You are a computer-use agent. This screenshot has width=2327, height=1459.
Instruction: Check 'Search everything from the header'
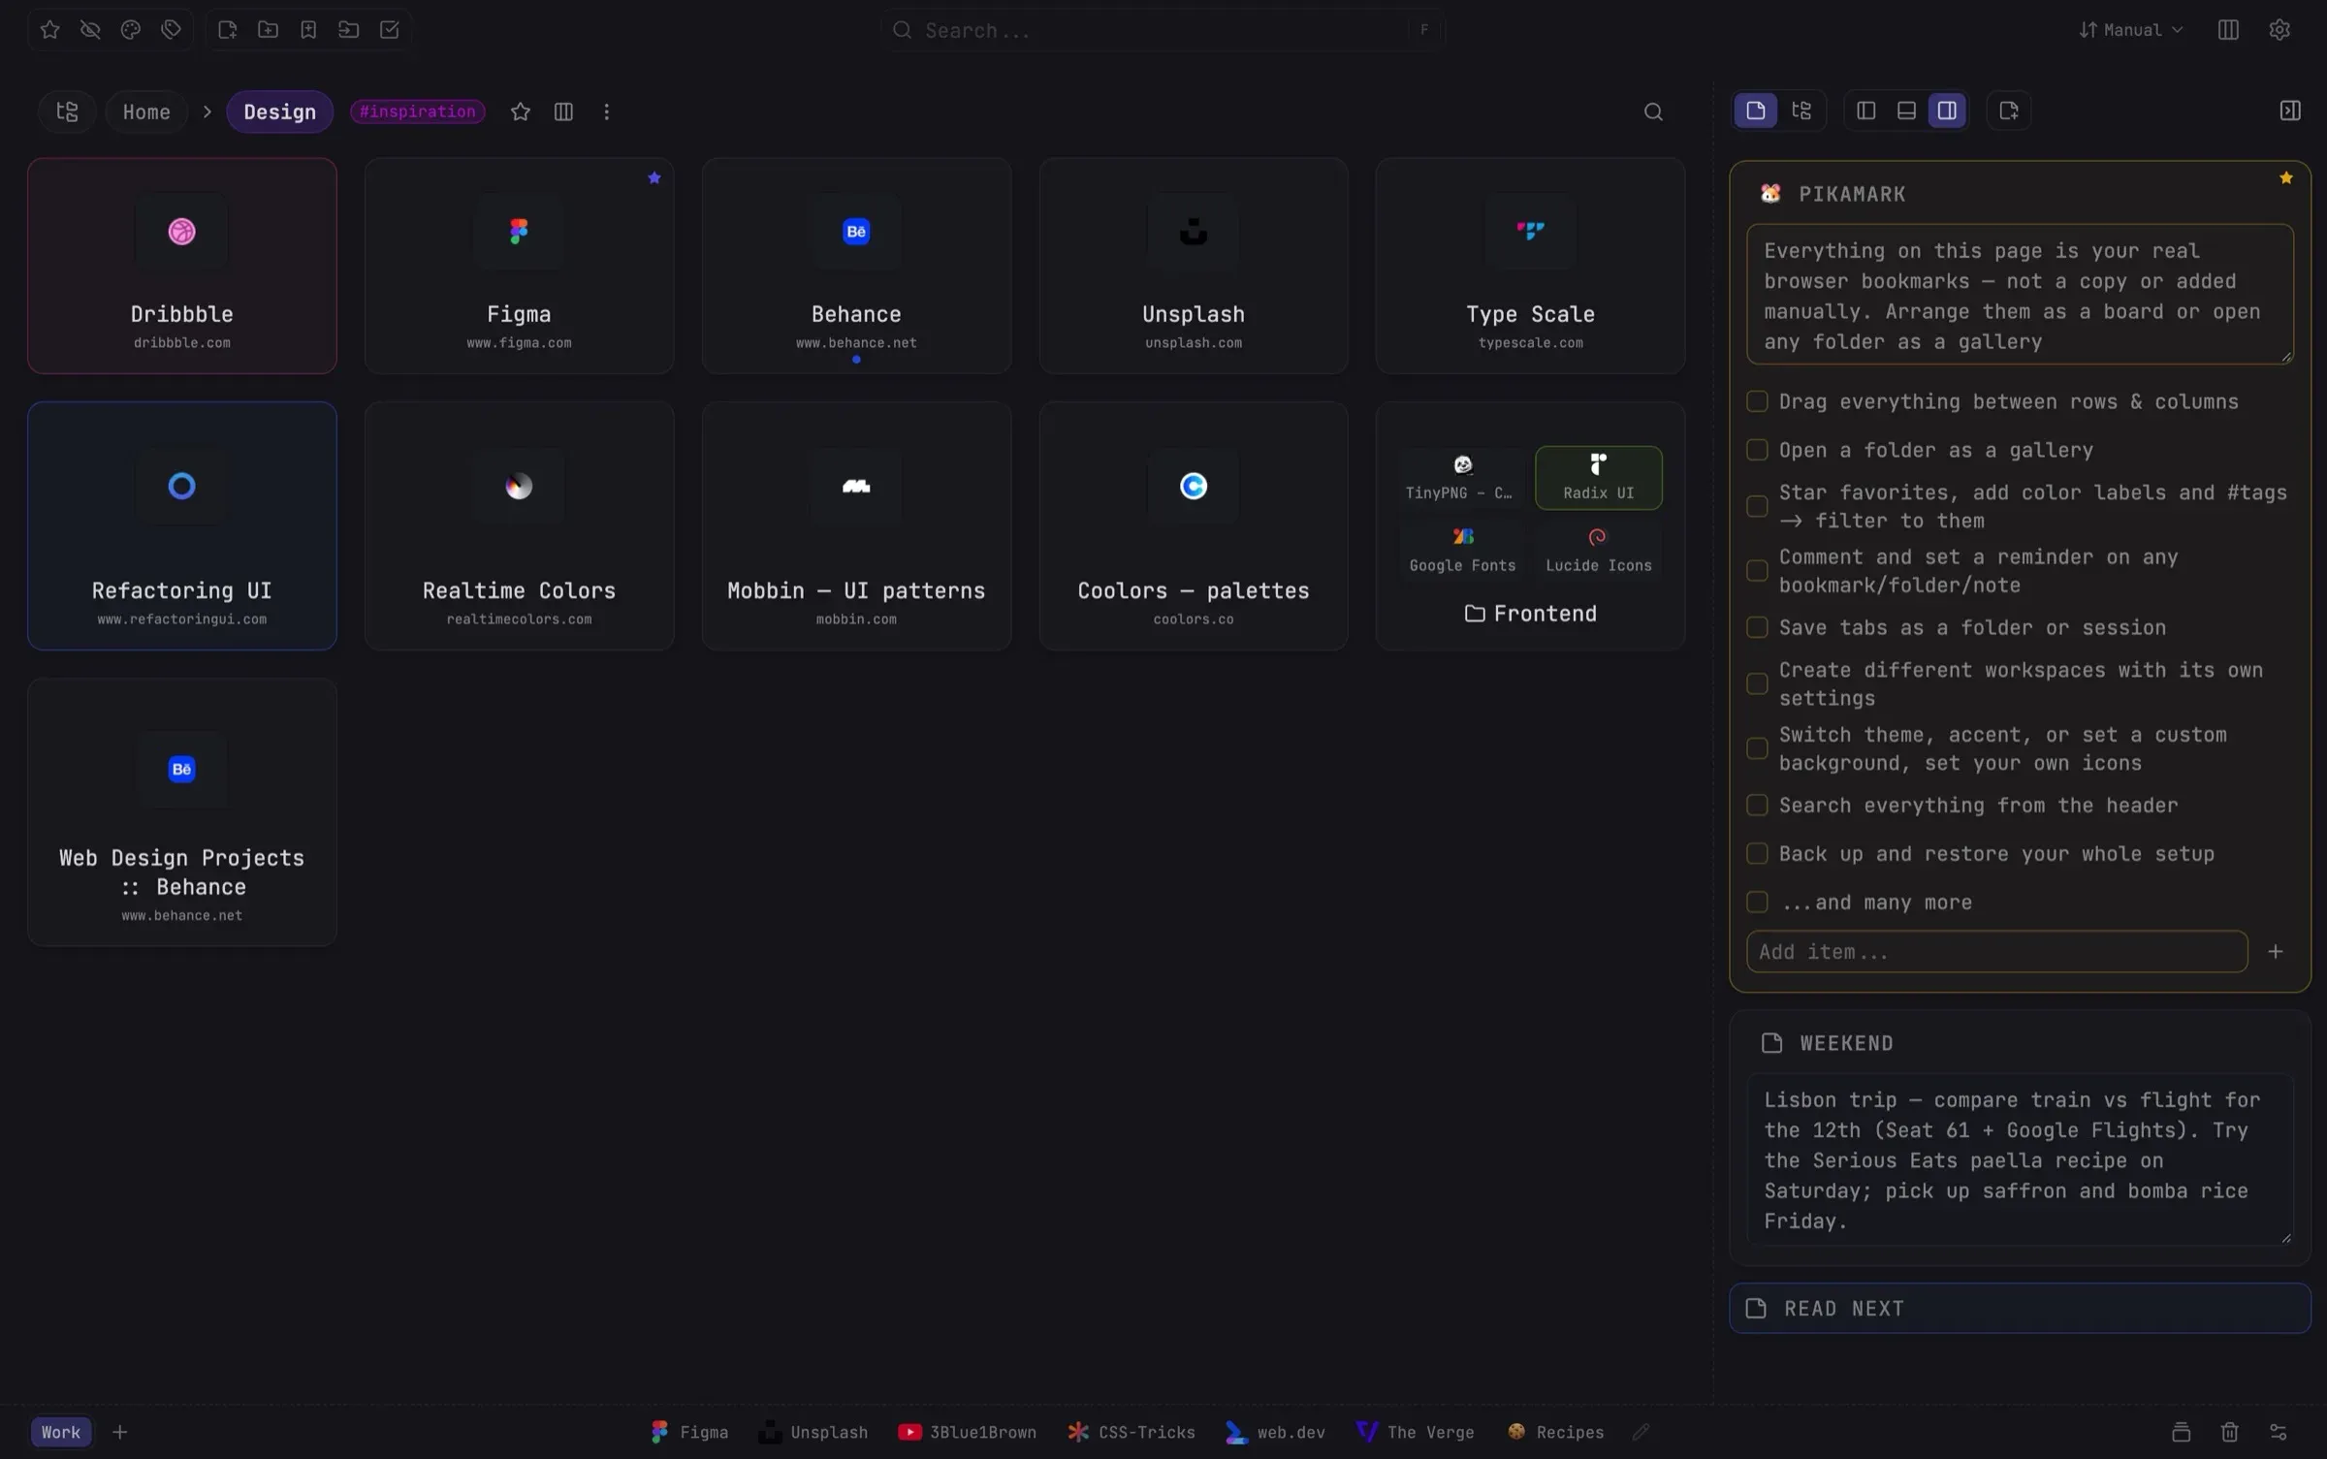click(x=1757, y=806)
